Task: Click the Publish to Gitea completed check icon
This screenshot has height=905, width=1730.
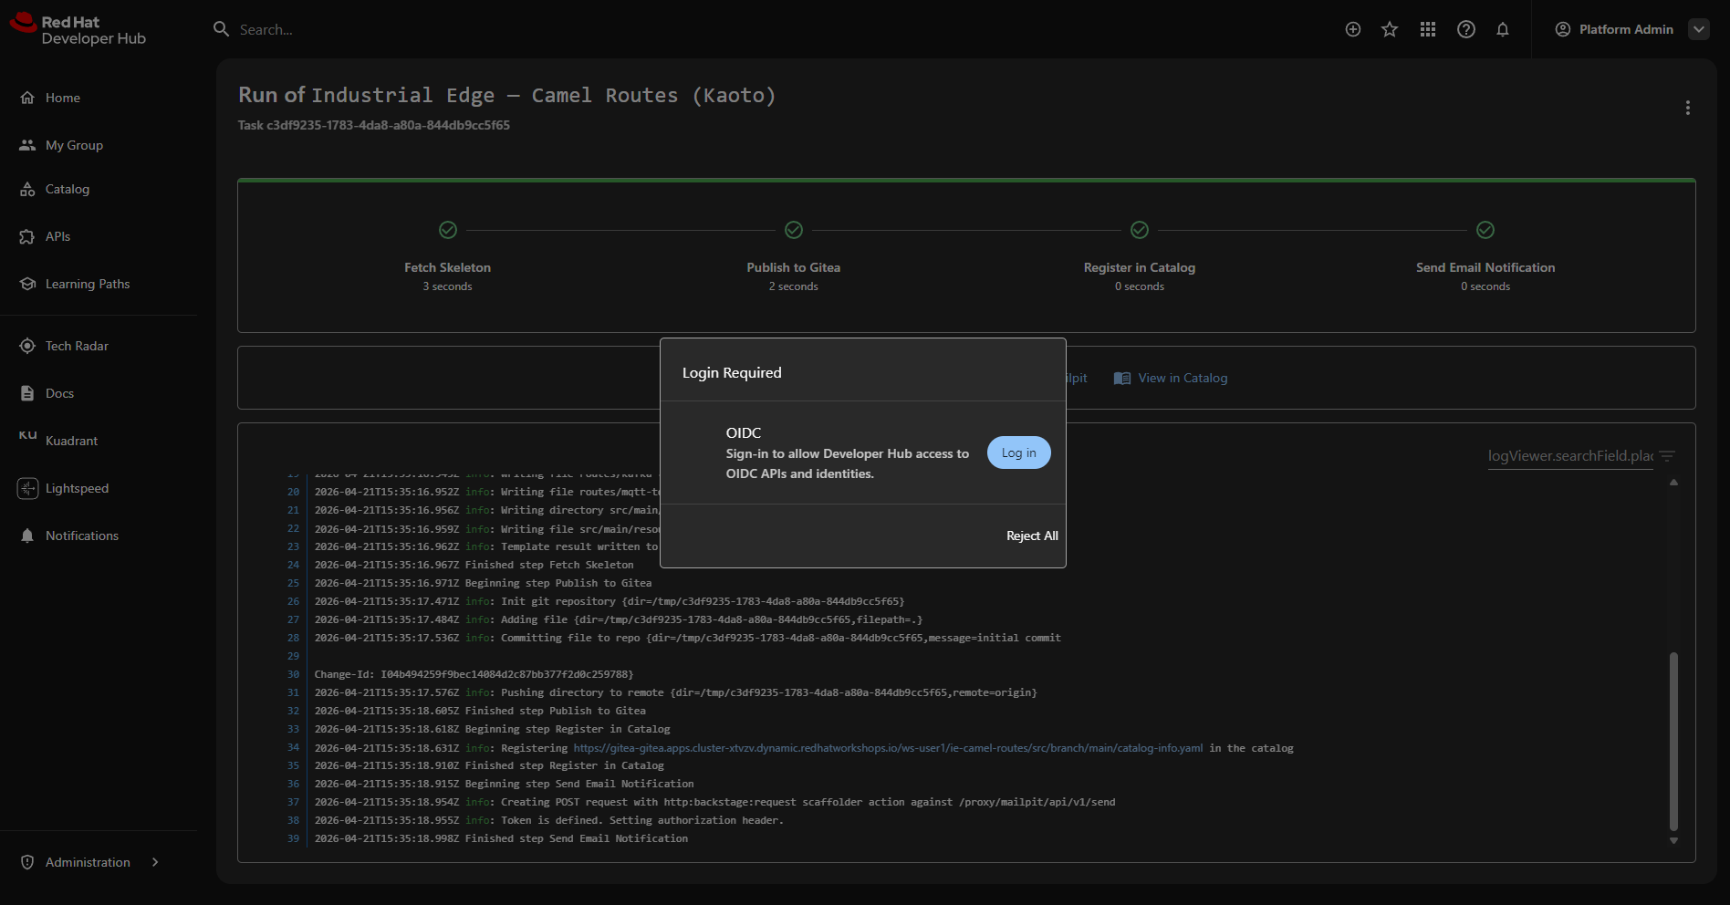Action: [x=794, y=230]
